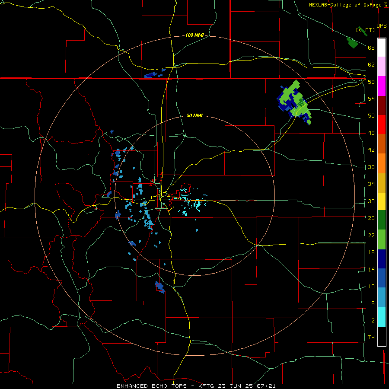Screen dimensions: 389x389
Task: Click the 14 scale label
Action: click(x=371, y=269)
